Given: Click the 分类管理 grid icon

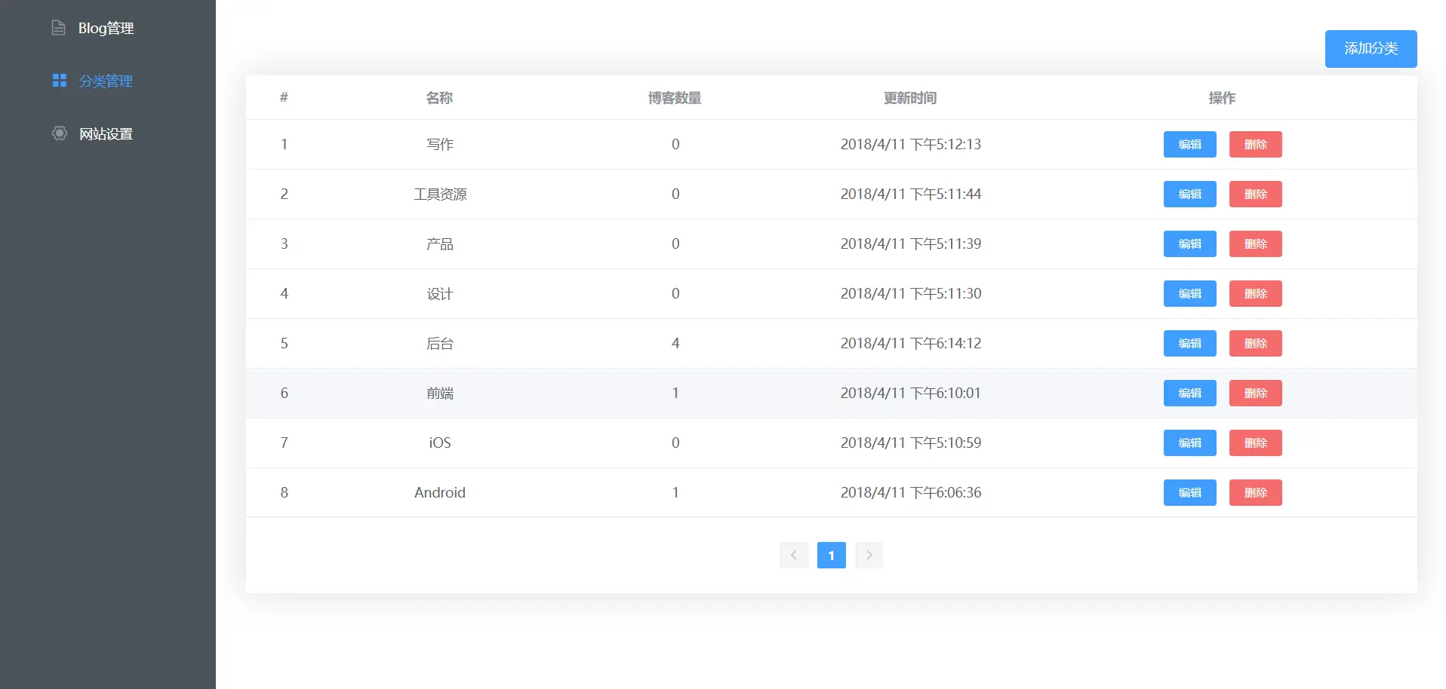Looking at the screenshot, I should coord(60,80).
